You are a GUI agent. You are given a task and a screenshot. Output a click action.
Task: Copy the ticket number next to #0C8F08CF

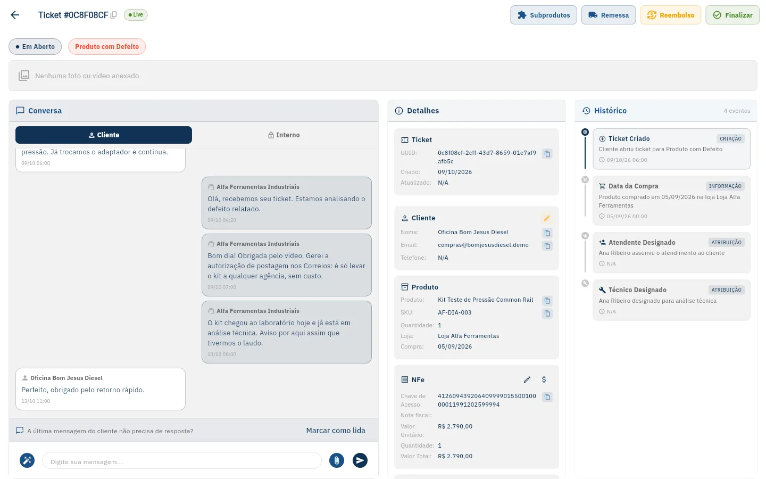pyautogui.click(x=113, y=15)
